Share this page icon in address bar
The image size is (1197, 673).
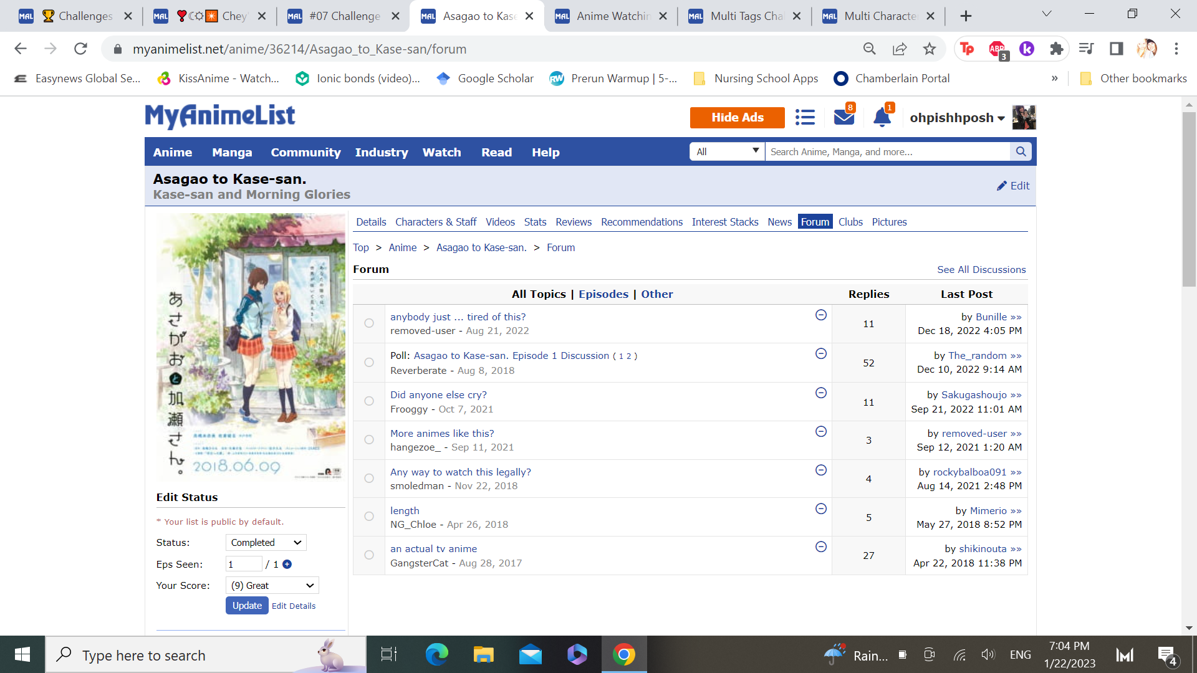coord(899,49)
